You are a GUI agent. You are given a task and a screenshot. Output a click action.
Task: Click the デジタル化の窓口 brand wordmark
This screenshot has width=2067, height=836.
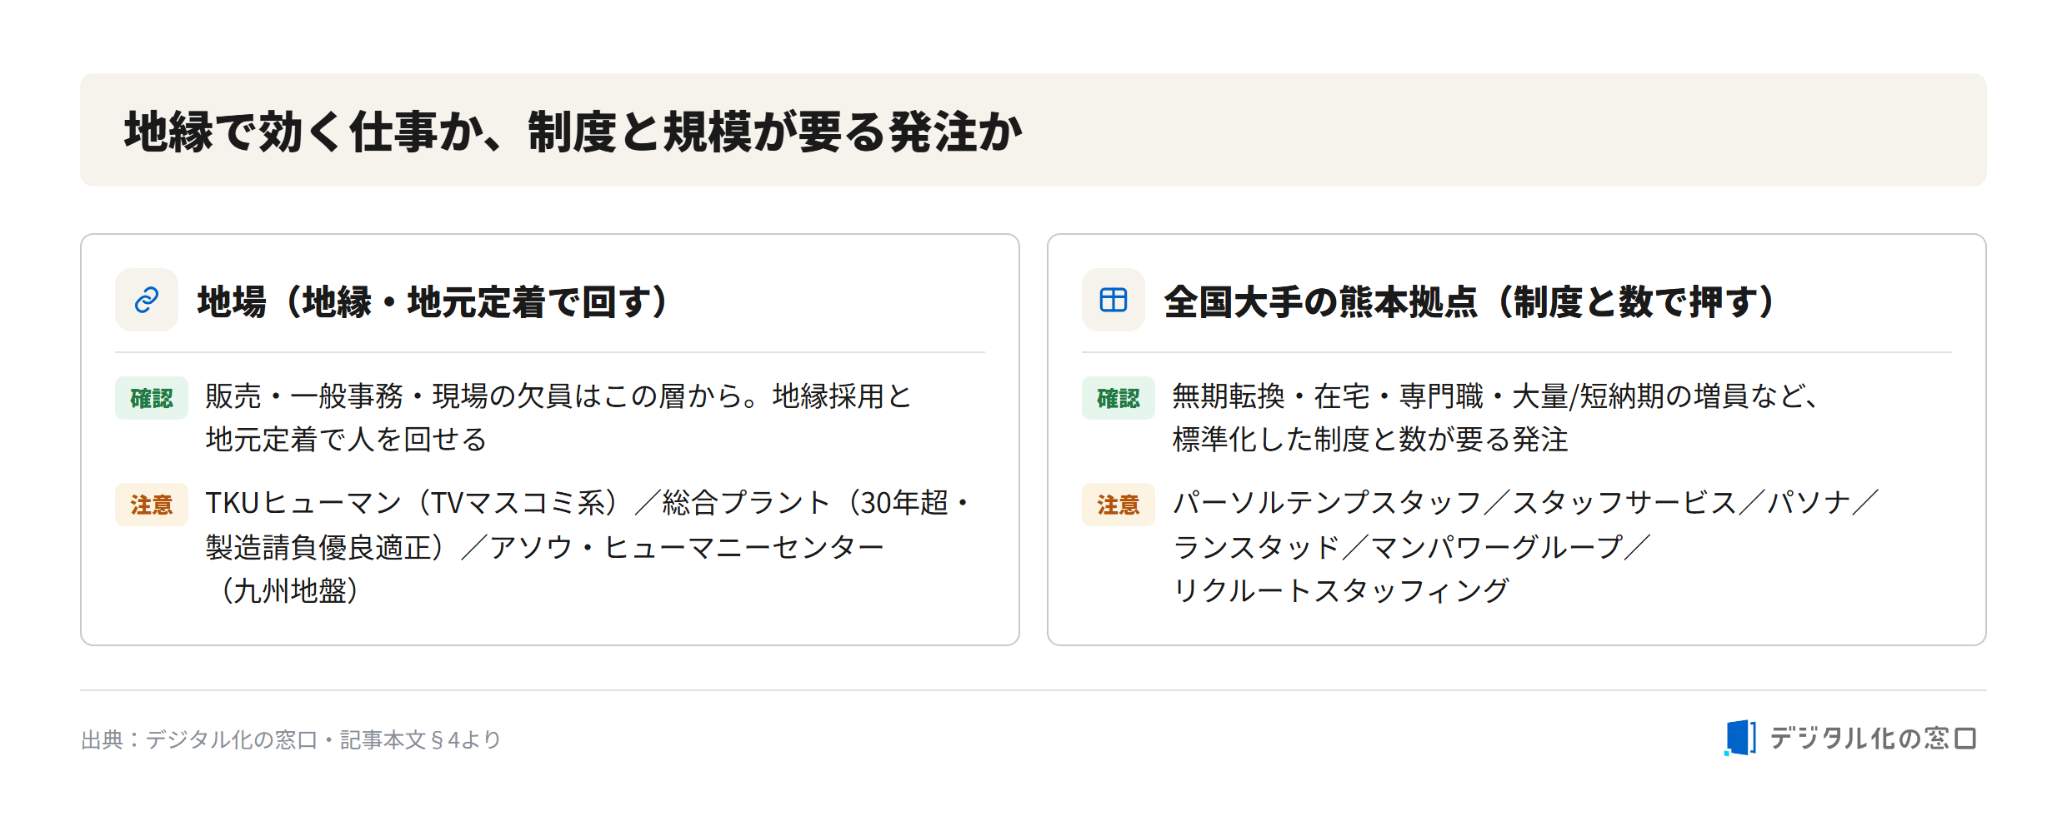point(1873,739)
